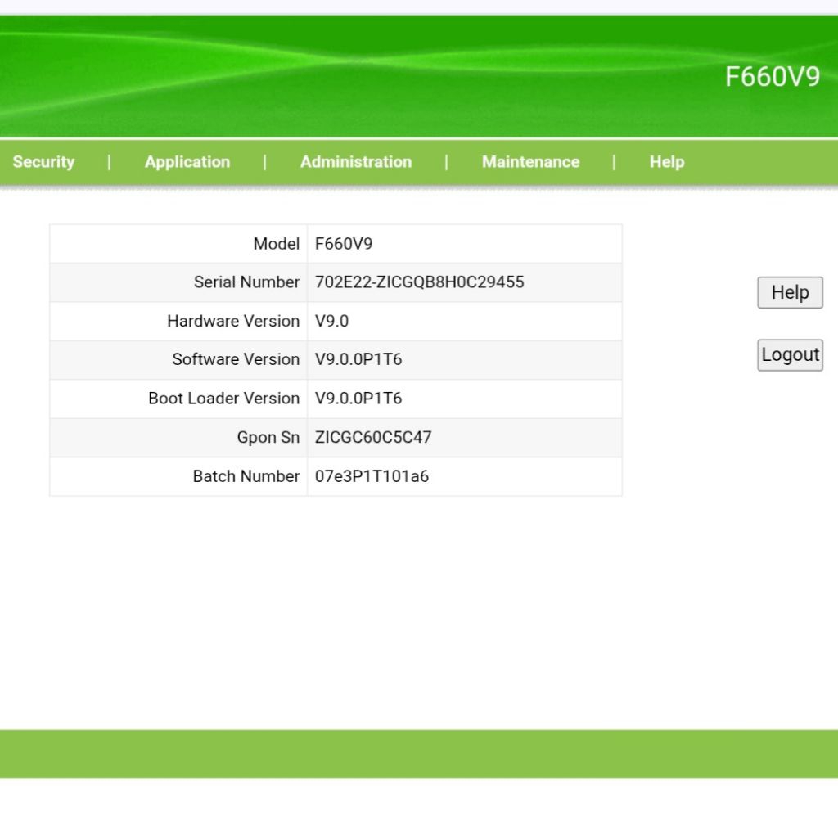Click the Batch Number value 07e3P1T101a6
838x838 pixels.
372,476
